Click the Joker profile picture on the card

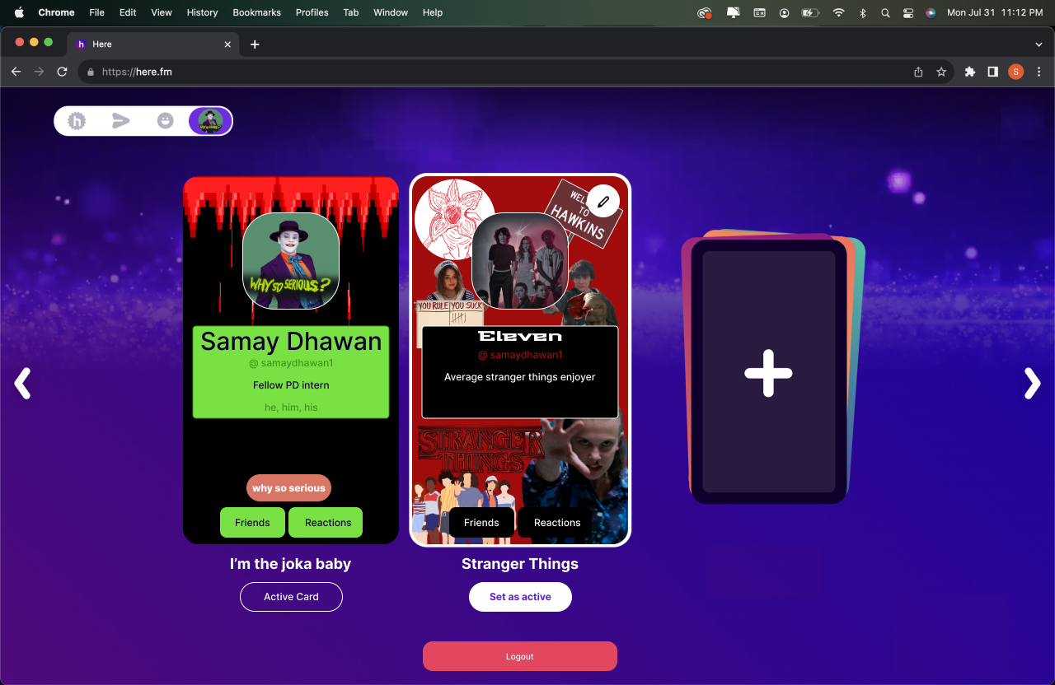[x=291, y=261]
